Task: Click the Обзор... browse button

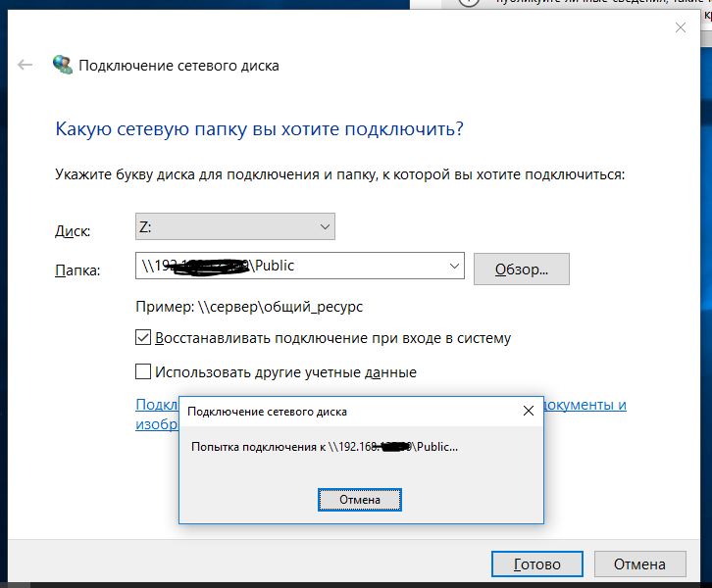Action: [x=522, y=269]
